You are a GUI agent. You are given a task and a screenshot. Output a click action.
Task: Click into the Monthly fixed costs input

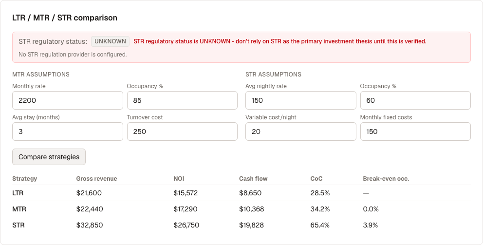click(x=415, y=132)
